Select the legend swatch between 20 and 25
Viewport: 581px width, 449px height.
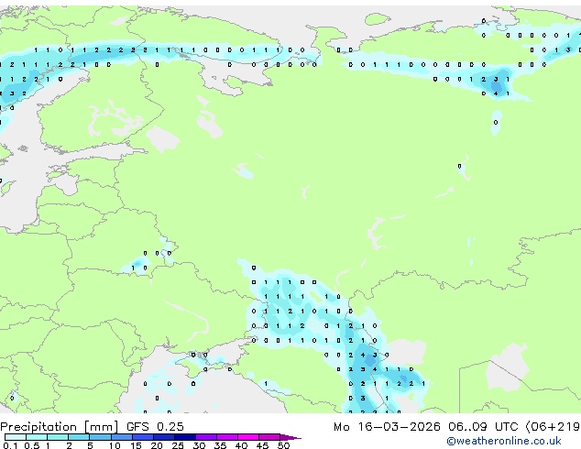164,437
